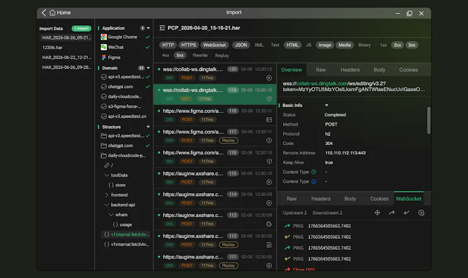The image size is (468, 278).
Task: Toggle the HTTPS filter chip
Action: pyautogui.click(x=188, y=45)
